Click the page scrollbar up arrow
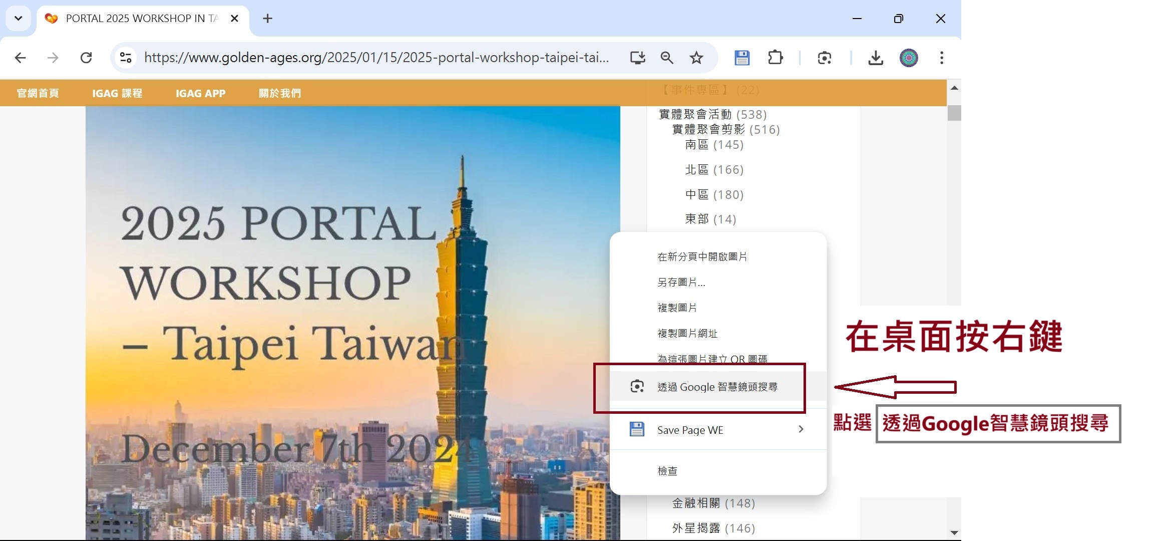1162x541 pixels. pyautogui.click(x=954, y=88)
